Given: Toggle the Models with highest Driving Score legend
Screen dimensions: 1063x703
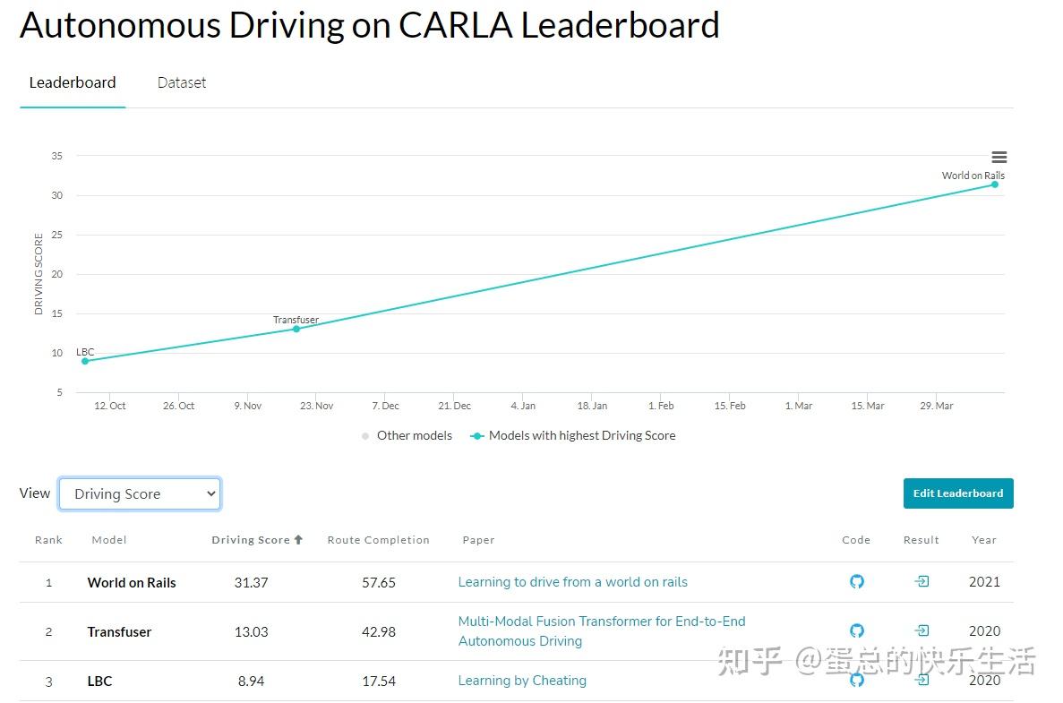Looking at the screenshot, I should coord(571,435).
